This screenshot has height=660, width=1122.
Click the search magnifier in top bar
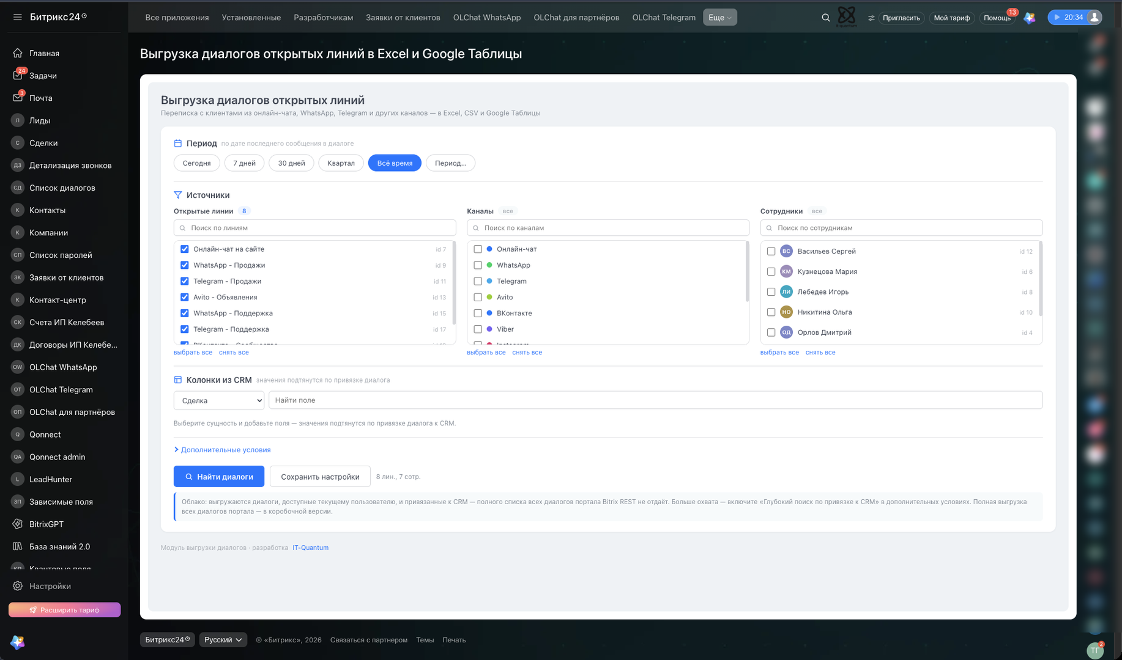pyautogui.click(x=826, y=18)
